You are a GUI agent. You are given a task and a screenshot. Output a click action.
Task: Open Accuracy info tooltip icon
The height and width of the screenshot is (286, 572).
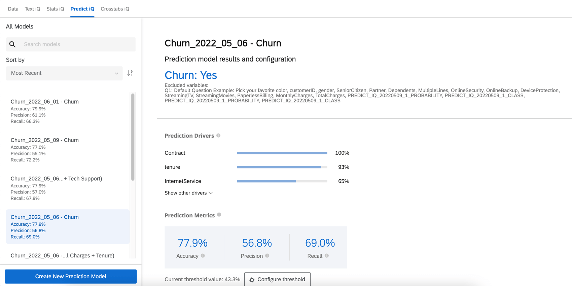tap(203, 256)
